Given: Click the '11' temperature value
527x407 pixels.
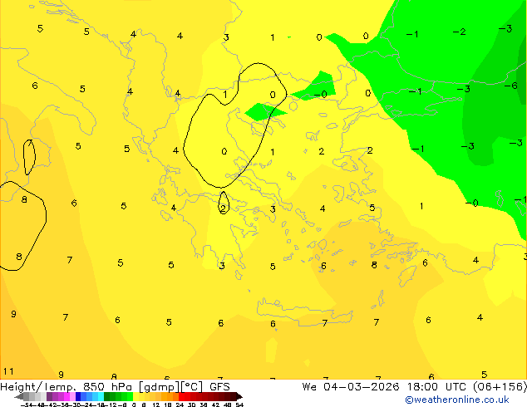Looking at the screenshot, I should coord(8,371).
